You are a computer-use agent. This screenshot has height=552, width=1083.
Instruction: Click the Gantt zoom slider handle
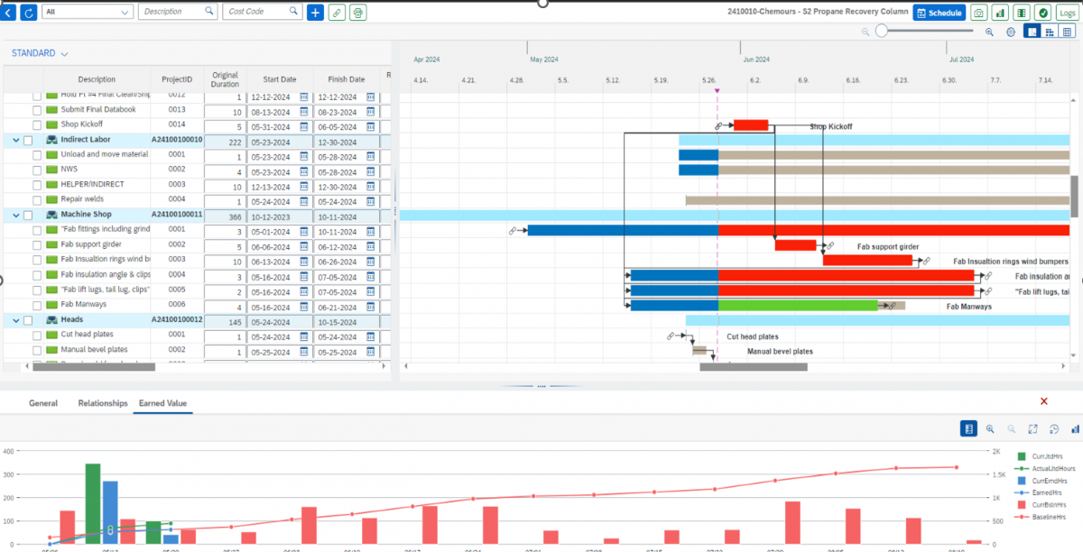coord(882,32)
